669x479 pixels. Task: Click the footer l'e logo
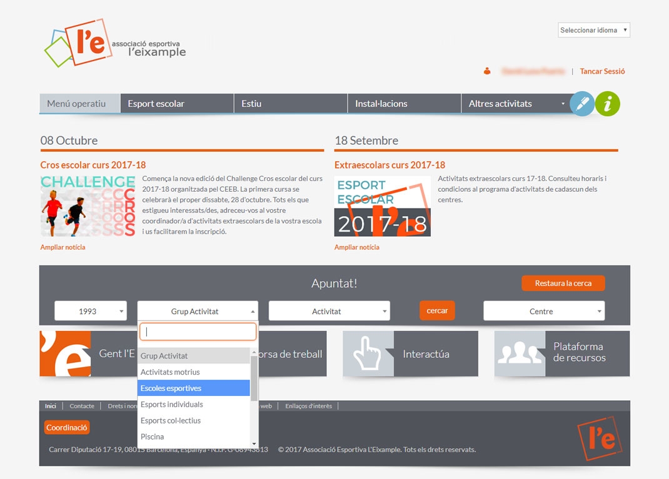[600, 438]
